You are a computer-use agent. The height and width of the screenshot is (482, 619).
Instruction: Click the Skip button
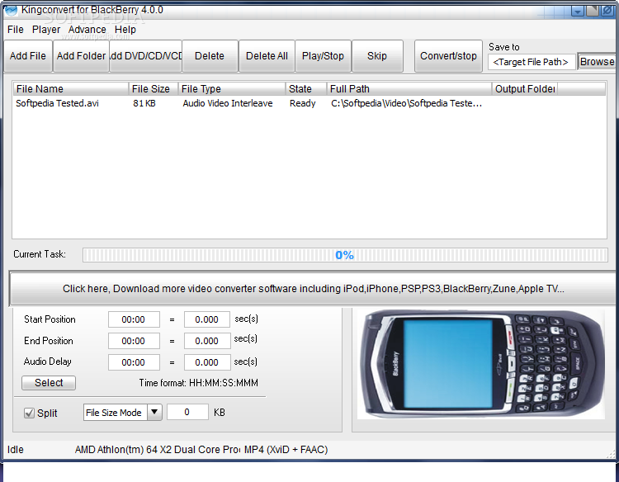[x=377, y=56]
